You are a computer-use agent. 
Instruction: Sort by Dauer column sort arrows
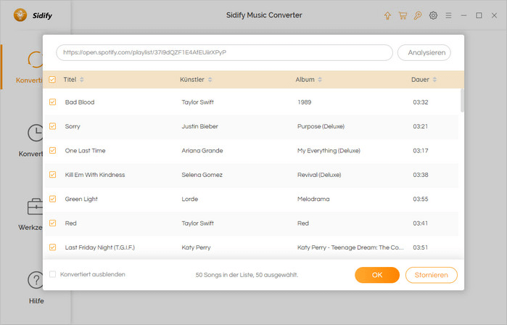(x=434, y=80)
